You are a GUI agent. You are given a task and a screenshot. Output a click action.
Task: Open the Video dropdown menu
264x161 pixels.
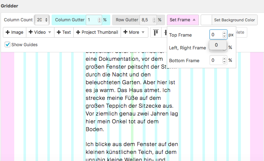click(40, 32)
